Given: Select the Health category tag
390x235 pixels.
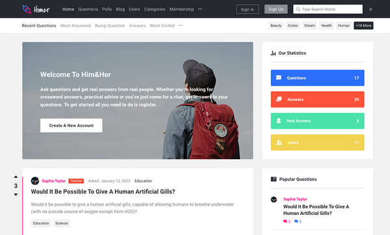Looking at the screenshot, I should click(326, 25).
